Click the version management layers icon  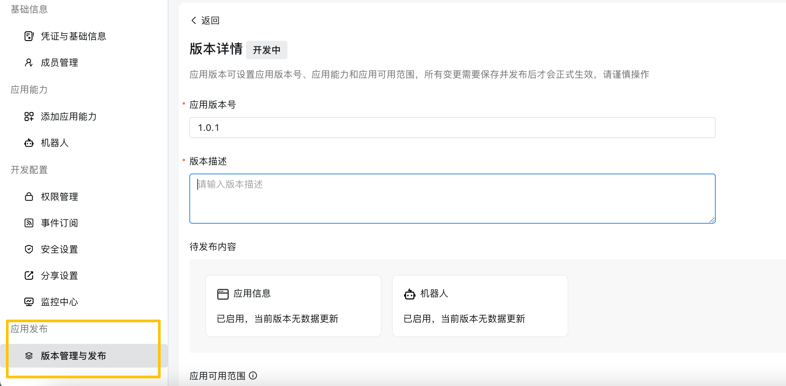tap(29, 356)
